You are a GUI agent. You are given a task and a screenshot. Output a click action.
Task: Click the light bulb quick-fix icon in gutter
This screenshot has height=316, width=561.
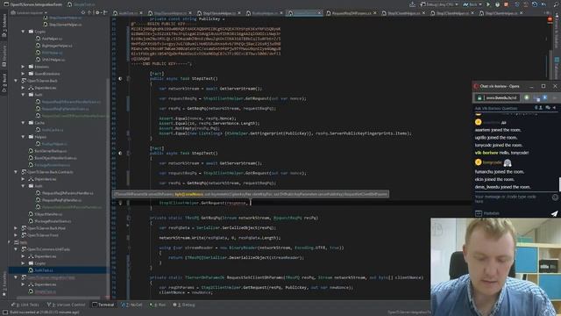[120, 203]
